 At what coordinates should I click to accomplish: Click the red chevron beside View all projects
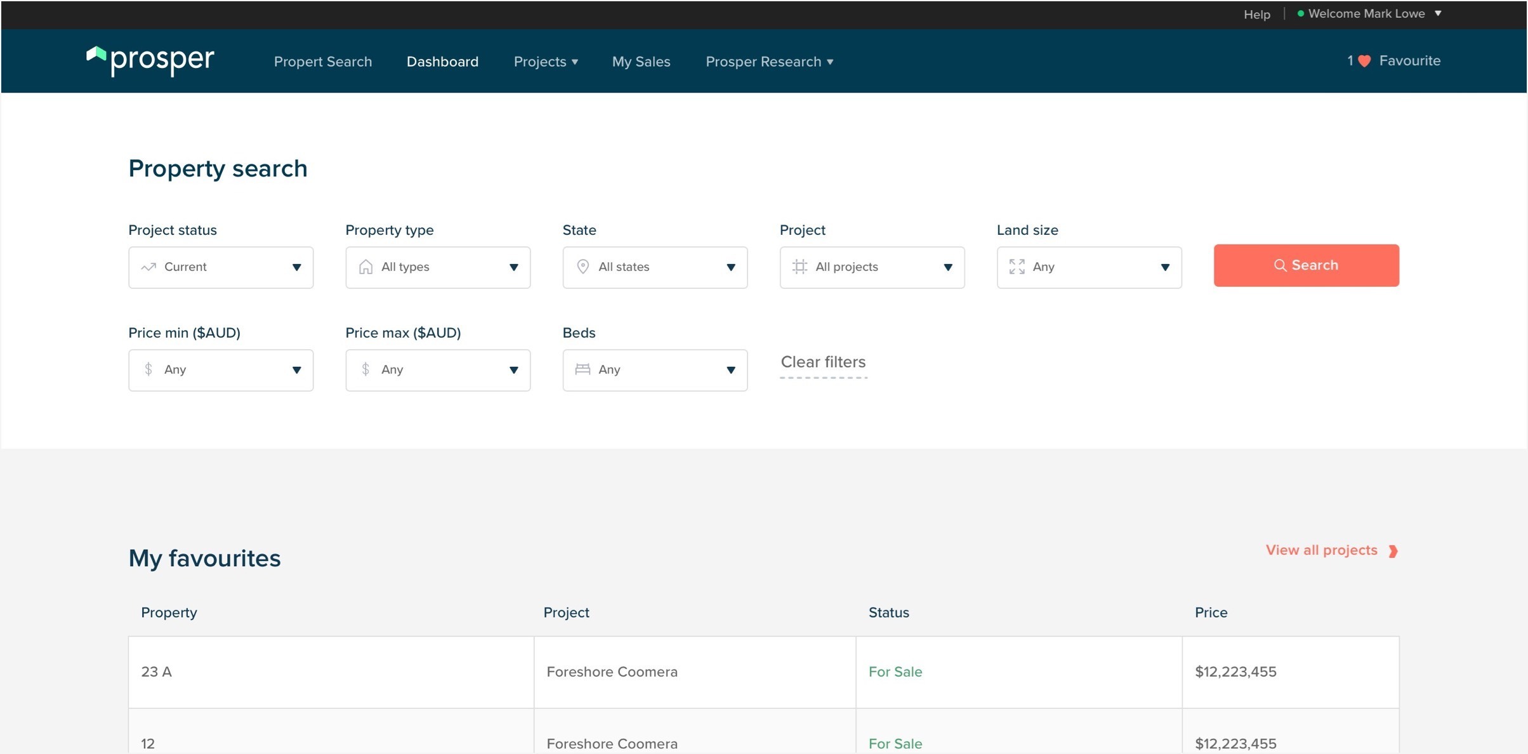[x=1393, y=551]
